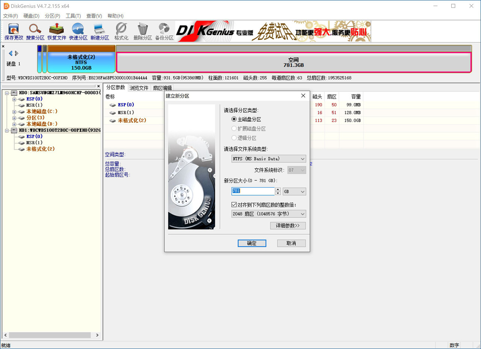The width and height of the screenshot is (481, 349).
Task: Choose the 逻辑分区 partition type option
Action: click(x=234, y=138)
